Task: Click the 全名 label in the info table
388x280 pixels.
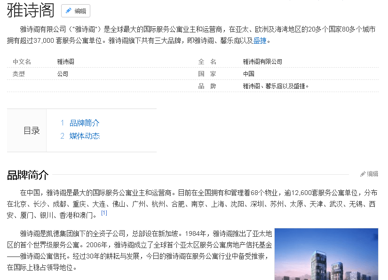Action: click(207, 62)
